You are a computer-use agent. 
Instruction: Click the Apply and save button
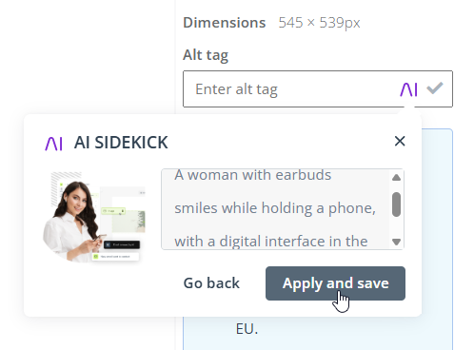coord(335,283)
